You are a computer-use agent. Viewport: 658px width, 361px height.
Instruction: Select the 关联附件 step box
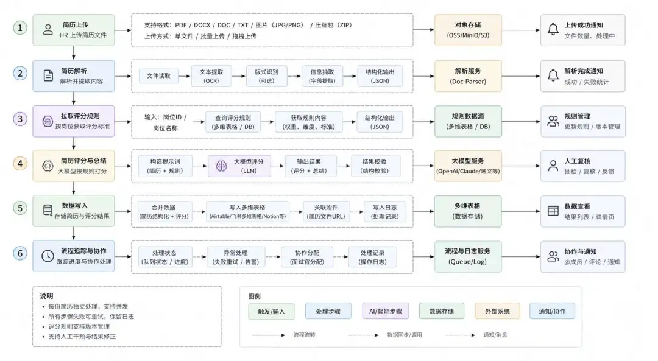click(326, 212)
